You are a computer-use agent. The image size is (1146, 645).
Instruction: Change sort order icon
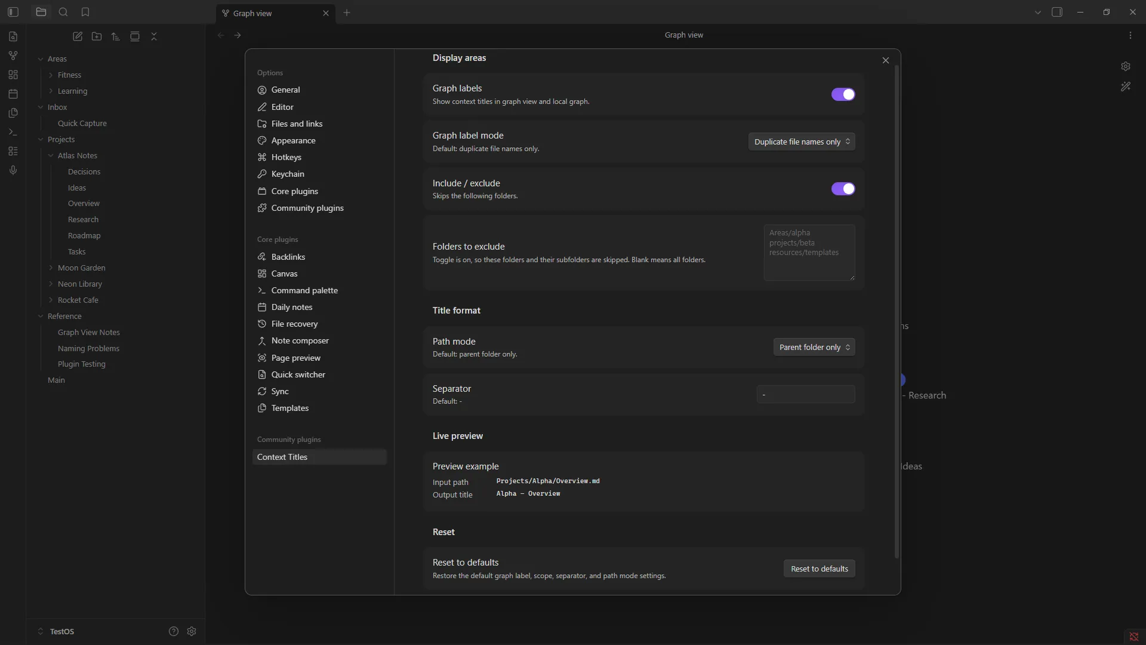pyautogui.click(x=116, y=36)
